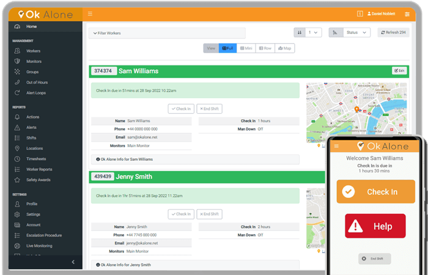The height and width of the screenshot is (275, 428).
Task: Click email jenny@okalone.net
Action: coord(142,243)
